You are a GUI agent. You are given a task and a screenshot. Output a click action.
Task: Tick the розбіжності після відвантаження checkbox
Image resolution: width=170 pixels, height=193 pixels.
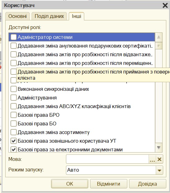(x=13, y=54)
